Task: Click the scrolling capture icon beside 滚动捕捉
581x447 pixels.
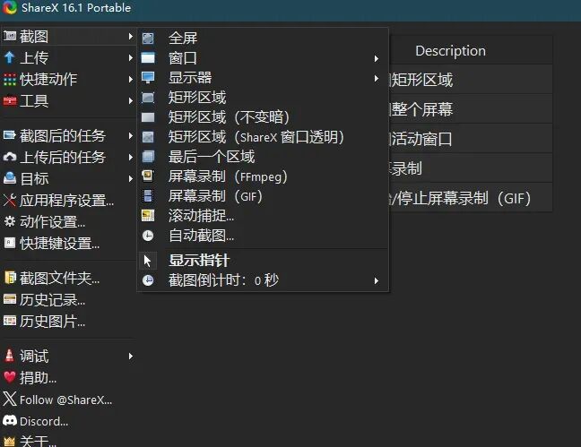Action: (148, 215)
